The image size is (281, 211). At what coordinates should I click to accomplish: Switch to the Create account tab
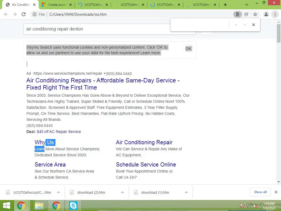tap(57, 5)
